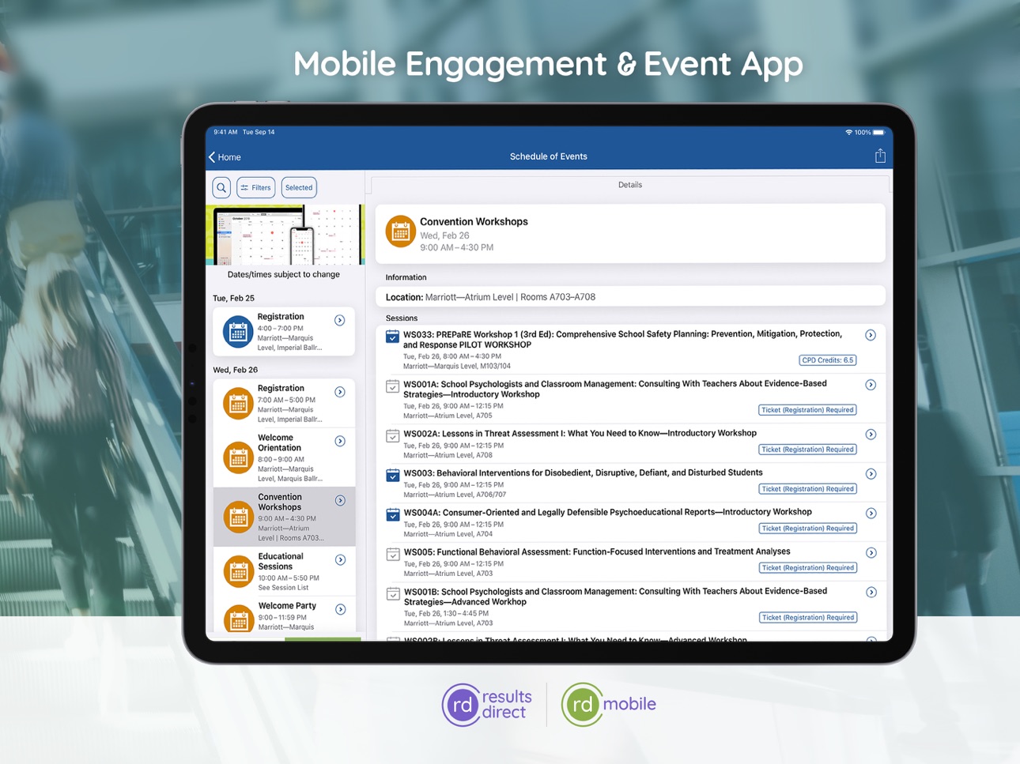Viewport: 1020px width, 764px height.
Task: Click the blue Registration calendar icon, Tue Feb 25
Action: [x=238, y=332]
